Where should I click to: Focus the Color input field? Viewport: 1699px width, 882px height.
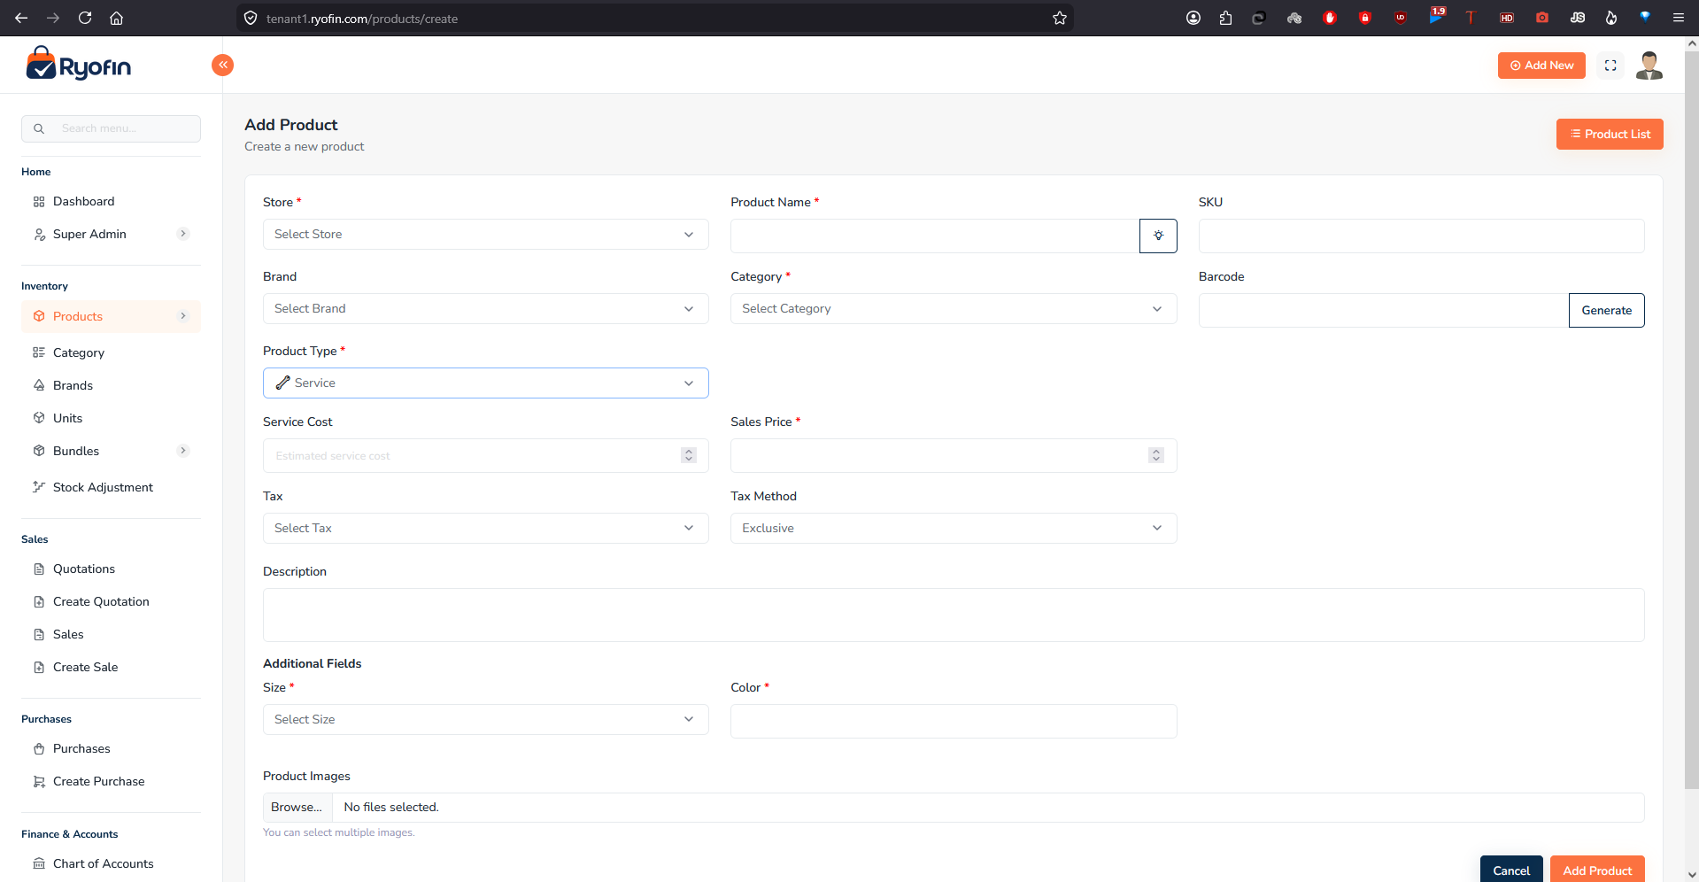click(954, 721)
